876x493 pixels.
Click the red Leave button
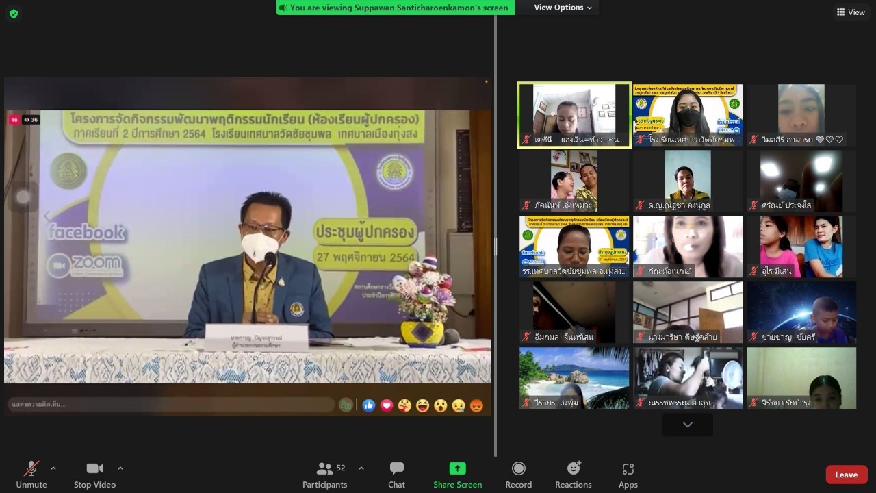pyautogui.click(x=846, y=475)
